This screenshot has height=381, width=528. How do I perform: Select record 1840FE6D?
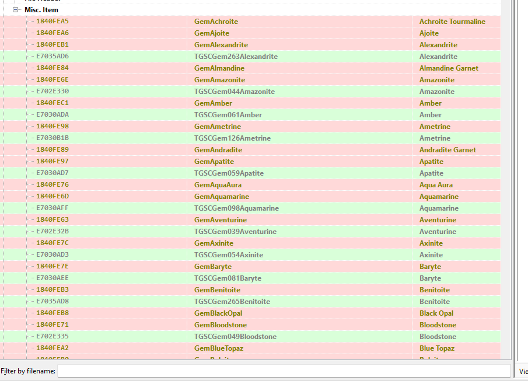pyautogui.click(x=52, y=197)
